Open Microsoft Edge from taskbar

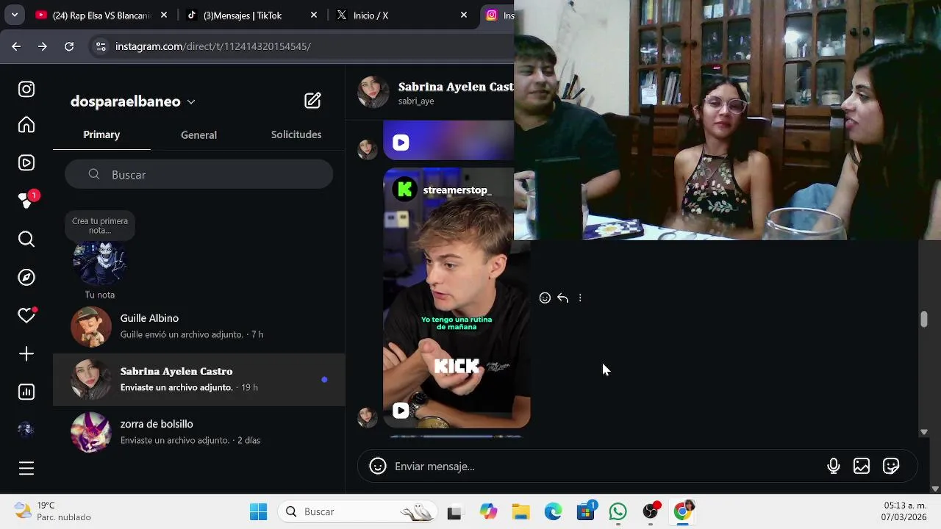(553, 511)
